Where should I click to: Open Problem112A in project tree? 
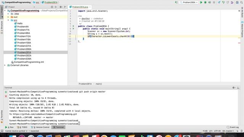(x=24, y=36)
